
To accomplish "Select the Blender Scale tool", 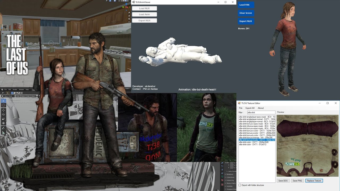I will click(x=3, y=119).
